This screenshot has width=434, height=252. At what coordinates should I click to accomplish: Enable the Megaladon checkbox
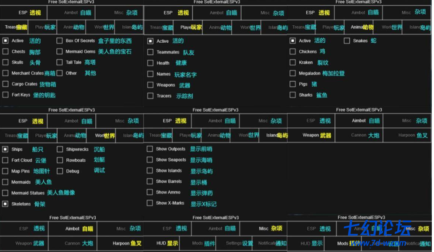pos(292,73)
